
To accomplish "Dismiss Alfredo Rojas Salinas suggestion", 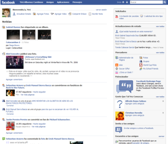I will tap(163, 101).
